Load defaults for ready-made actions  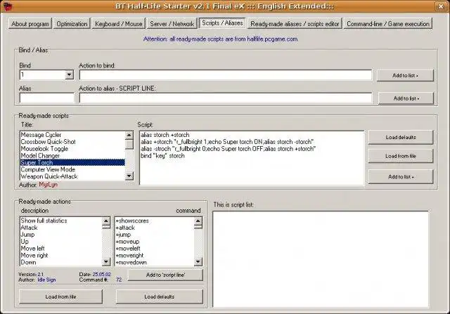(160, 297)
